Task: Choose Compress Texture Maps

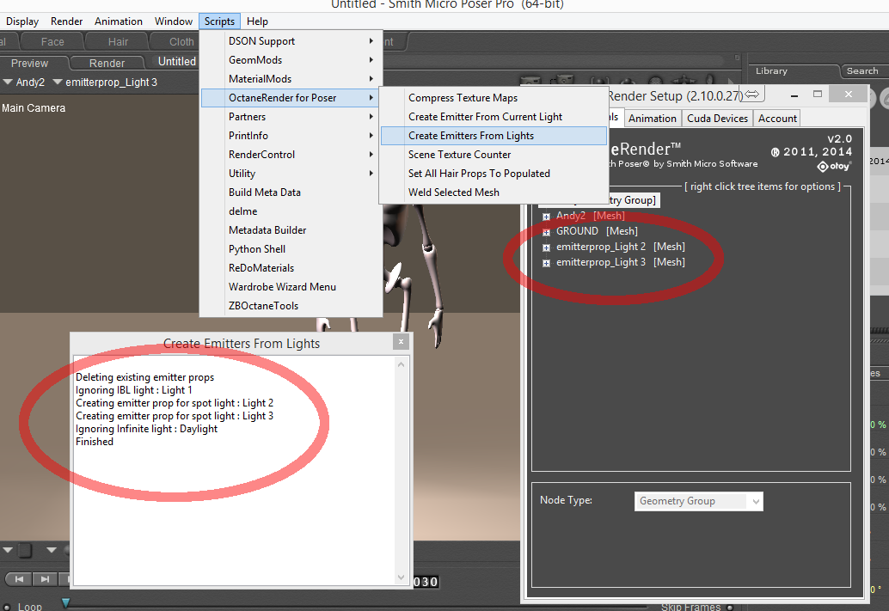Action: coord(494,97)
